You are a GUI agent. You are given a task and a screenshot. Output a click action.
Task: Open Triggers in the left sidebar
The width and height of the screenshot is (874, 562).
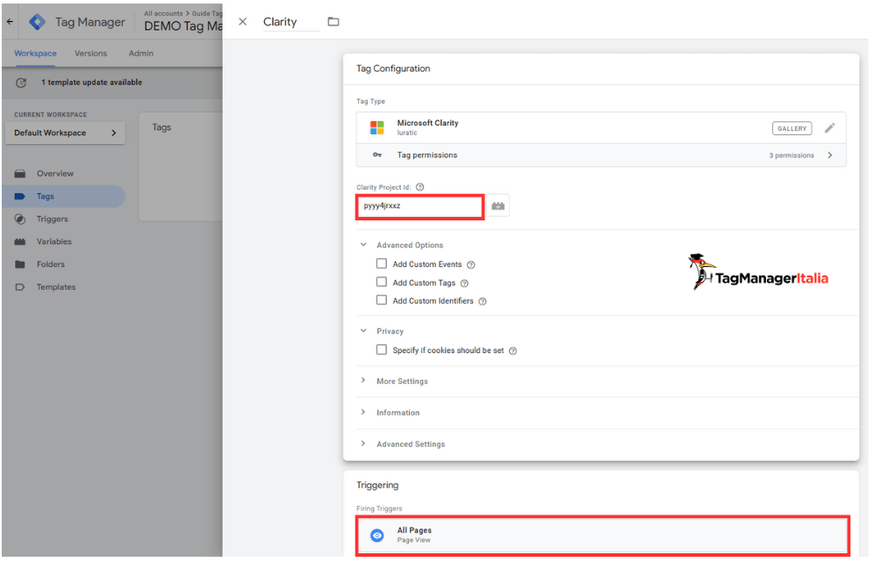(52, 219)
